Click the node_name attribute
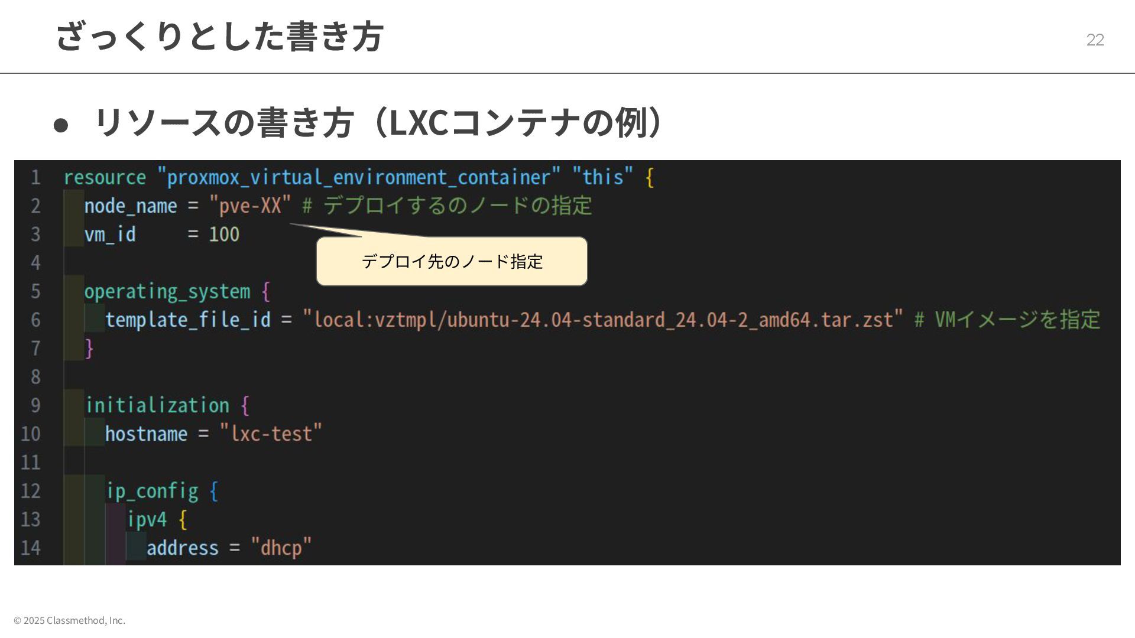Image resolution: width=1135 pixels, height=638 pixels. click(x=131, y=206)
